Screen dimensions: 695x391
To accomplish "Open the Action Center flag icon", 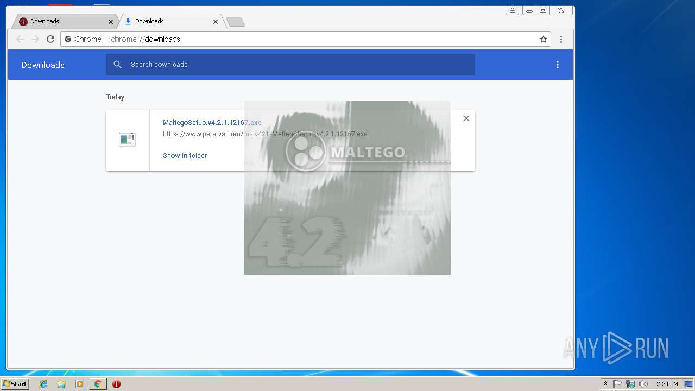I will pos(617,384).
